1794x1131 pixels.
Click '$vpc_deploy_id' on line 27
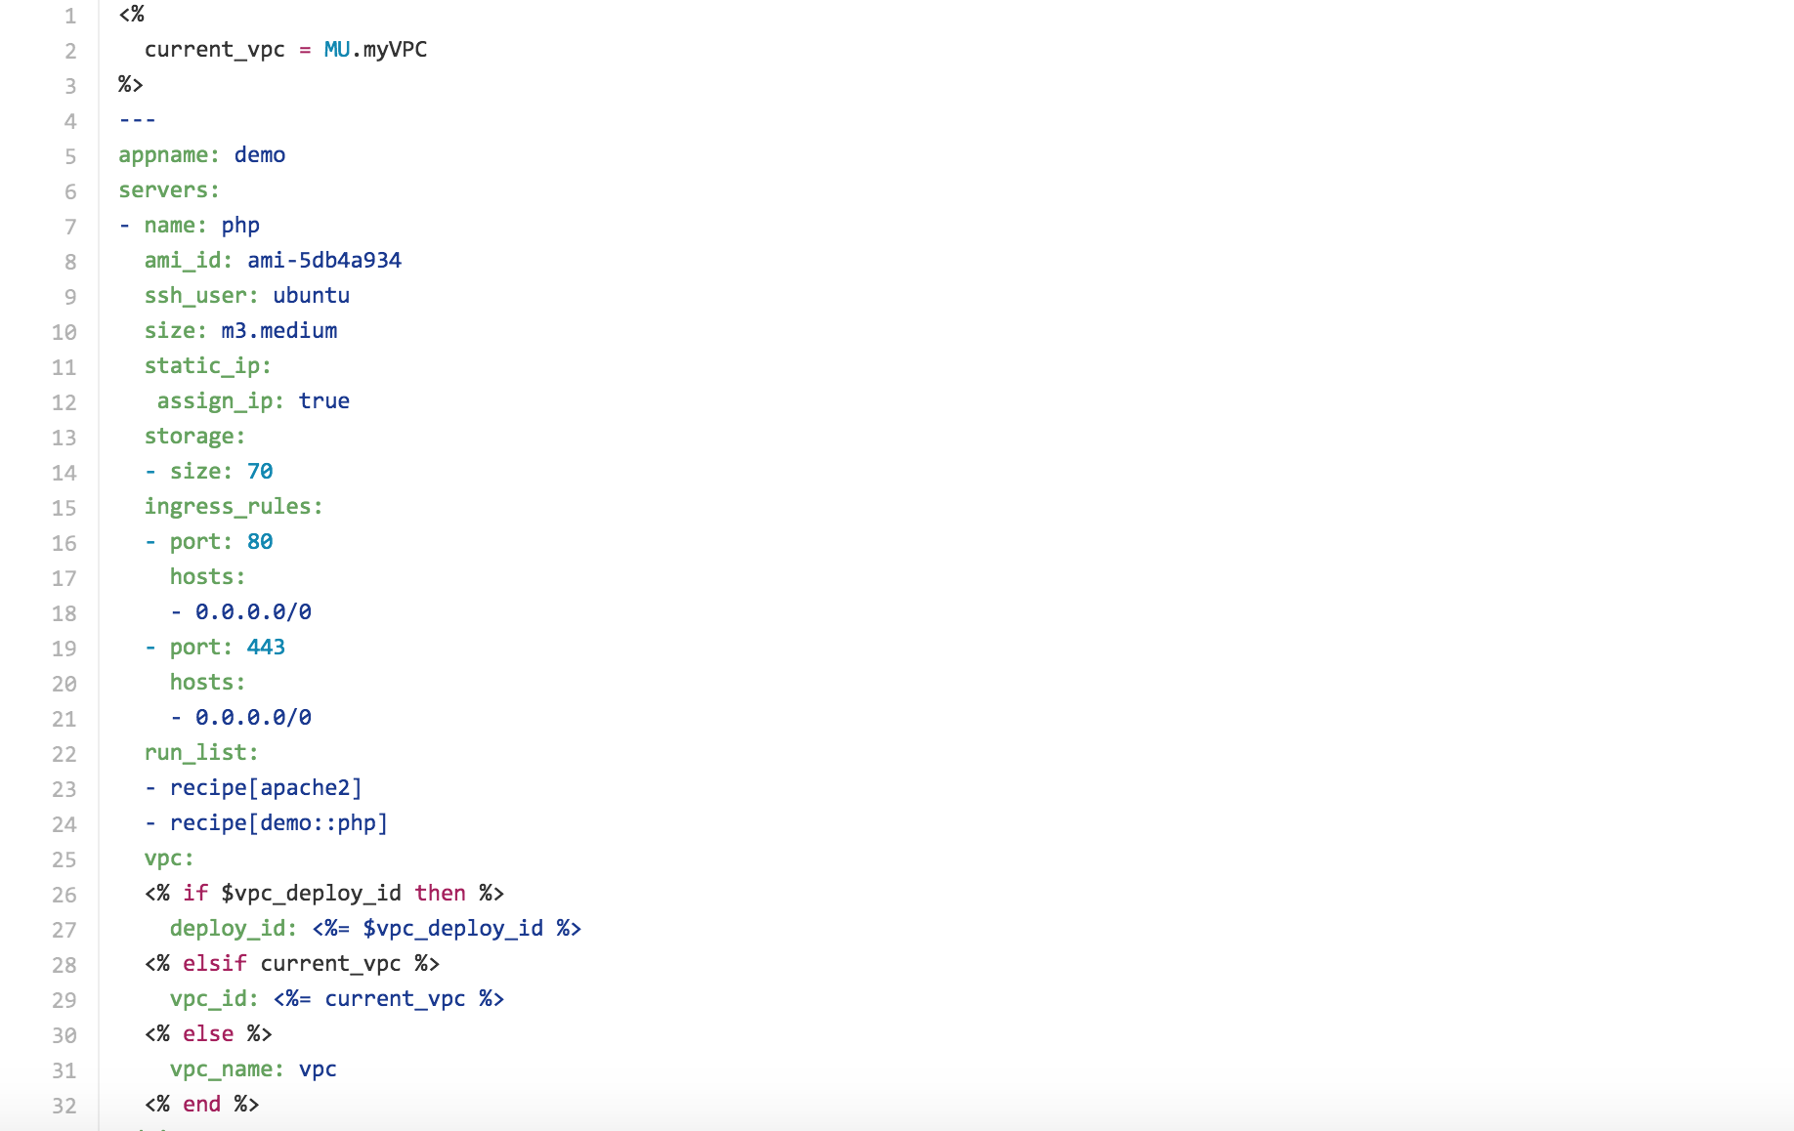[x=453, y=929]
